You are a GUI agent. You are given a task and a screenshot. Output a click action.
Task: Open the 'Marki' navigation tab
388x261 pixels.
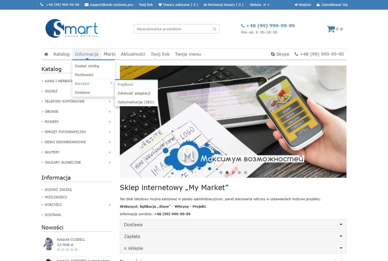pyautogui.click(x=110, y=54)
